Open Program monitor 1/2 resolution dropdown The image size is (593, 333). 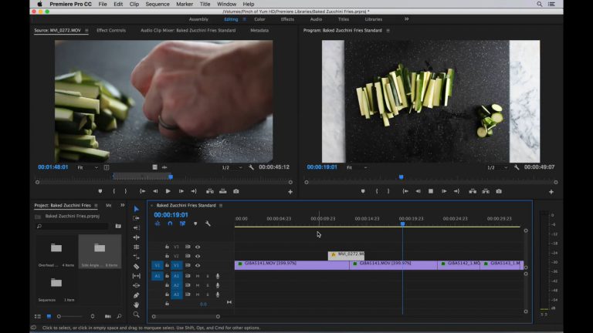click(x=497, y=167)
